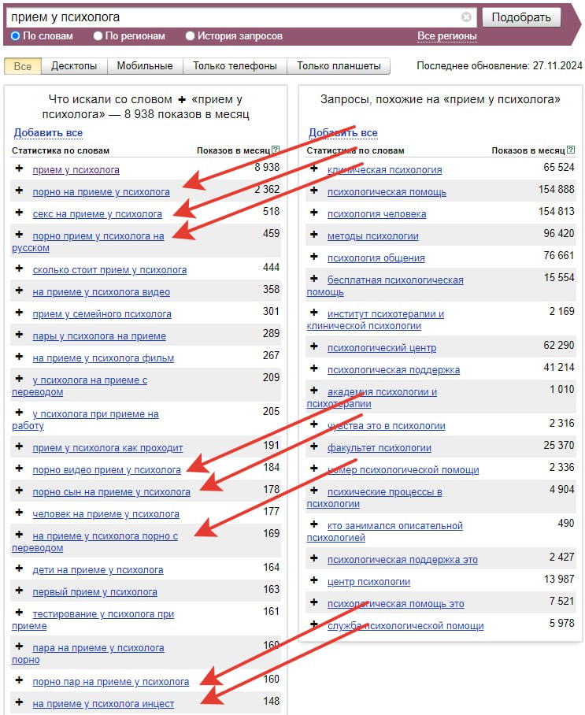
Task: Switch to the 'Только планшеты' tab
Action: 339,66
